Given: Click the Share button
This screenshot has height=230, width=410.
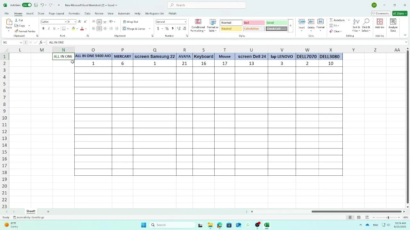Looking at the screenshot, I should click(x=400, y=13).
